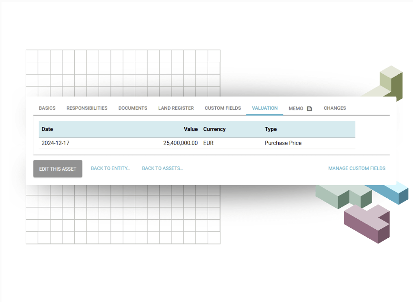
Task: Switch to the BASICS tab
Action: (x=47, y=108)
